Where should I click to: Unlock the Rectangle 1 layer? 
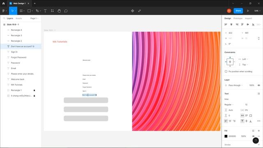pyautogui.click(x=34, y=90)
